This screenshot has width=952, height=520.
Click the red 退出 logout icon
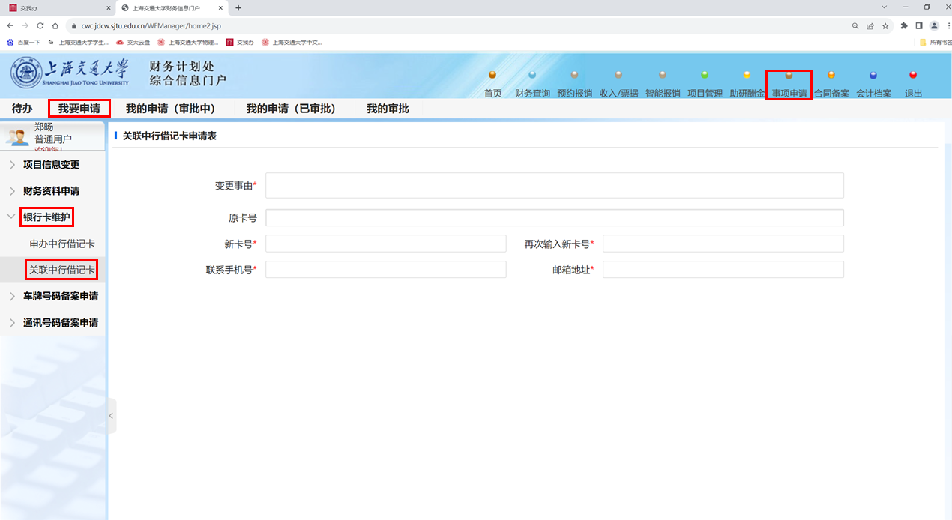[x=913, y=75]
